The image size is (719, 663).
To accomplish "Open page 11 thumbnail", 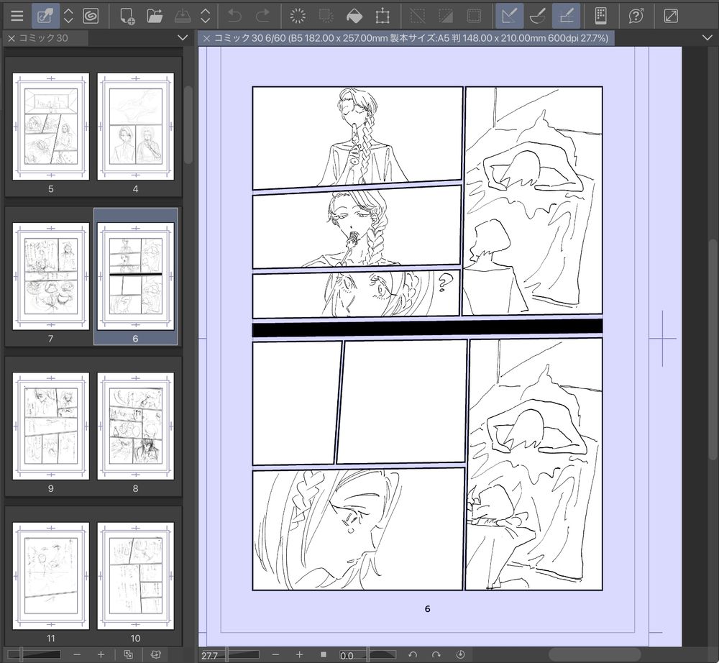I will tap(51, 576).
